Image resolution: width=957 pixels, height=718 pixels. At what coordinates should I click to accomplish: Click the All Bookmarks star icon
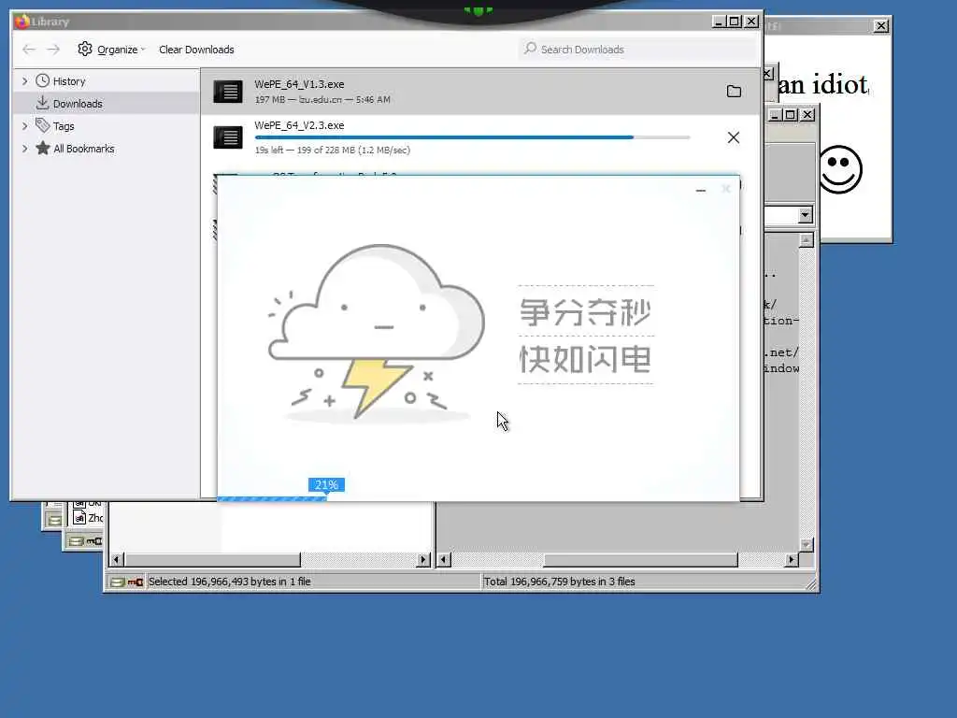(43, 148)
